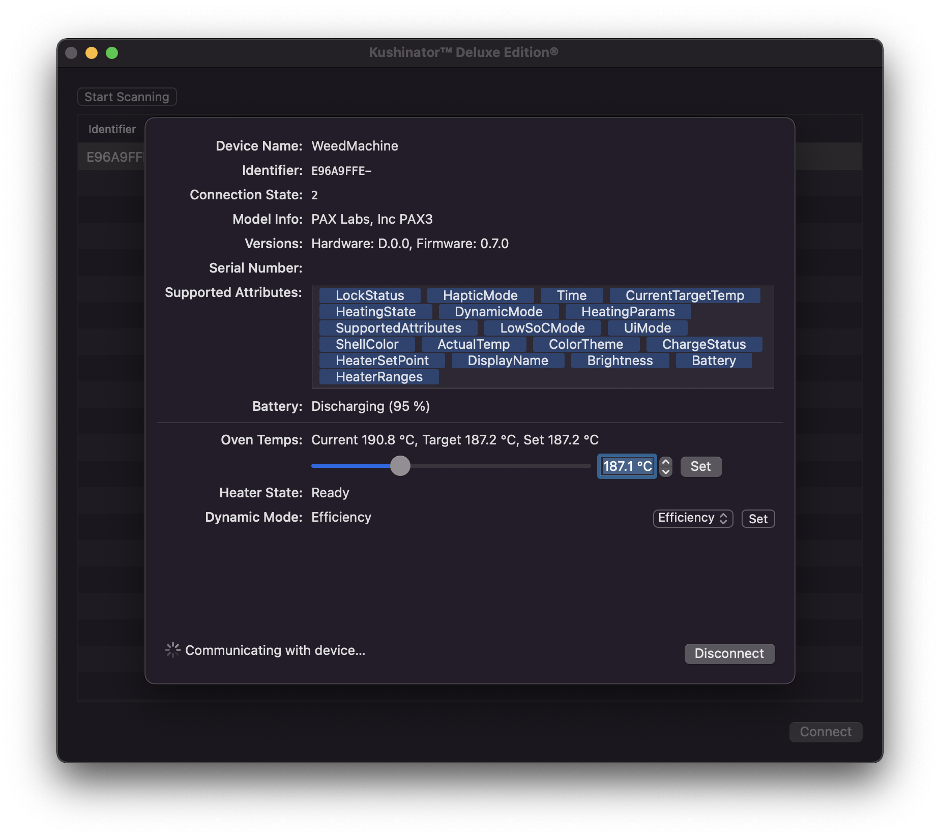The height and width of the screenshot is (838, 940).
Task: Click the HapticMode supported attribute
Action: [x=480, y=295]
